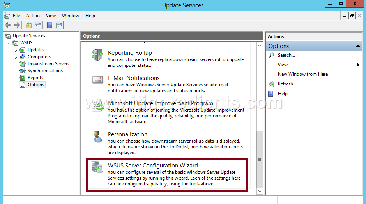This screenshot has height=204, width=366.
Task: Open Microsoft Update Improvement Program option
Action: [160, 103]
